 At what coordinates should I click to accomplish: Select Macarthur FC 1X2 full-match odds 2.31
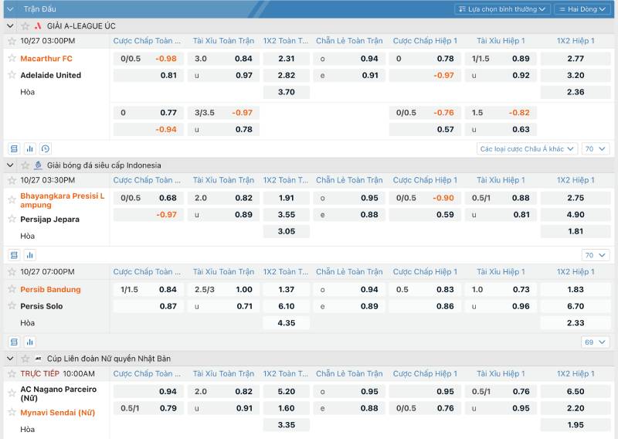coord(286,59)
